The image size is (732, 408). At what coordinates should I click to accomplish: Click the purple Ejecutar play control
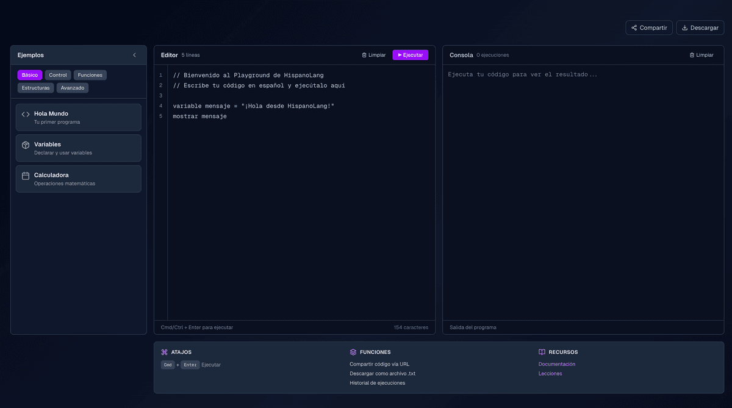401,54
